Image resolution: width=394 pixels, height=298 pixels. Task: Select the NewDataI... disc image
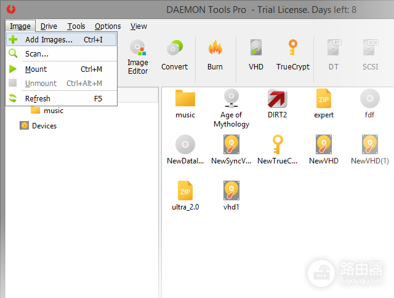[185, 150]
